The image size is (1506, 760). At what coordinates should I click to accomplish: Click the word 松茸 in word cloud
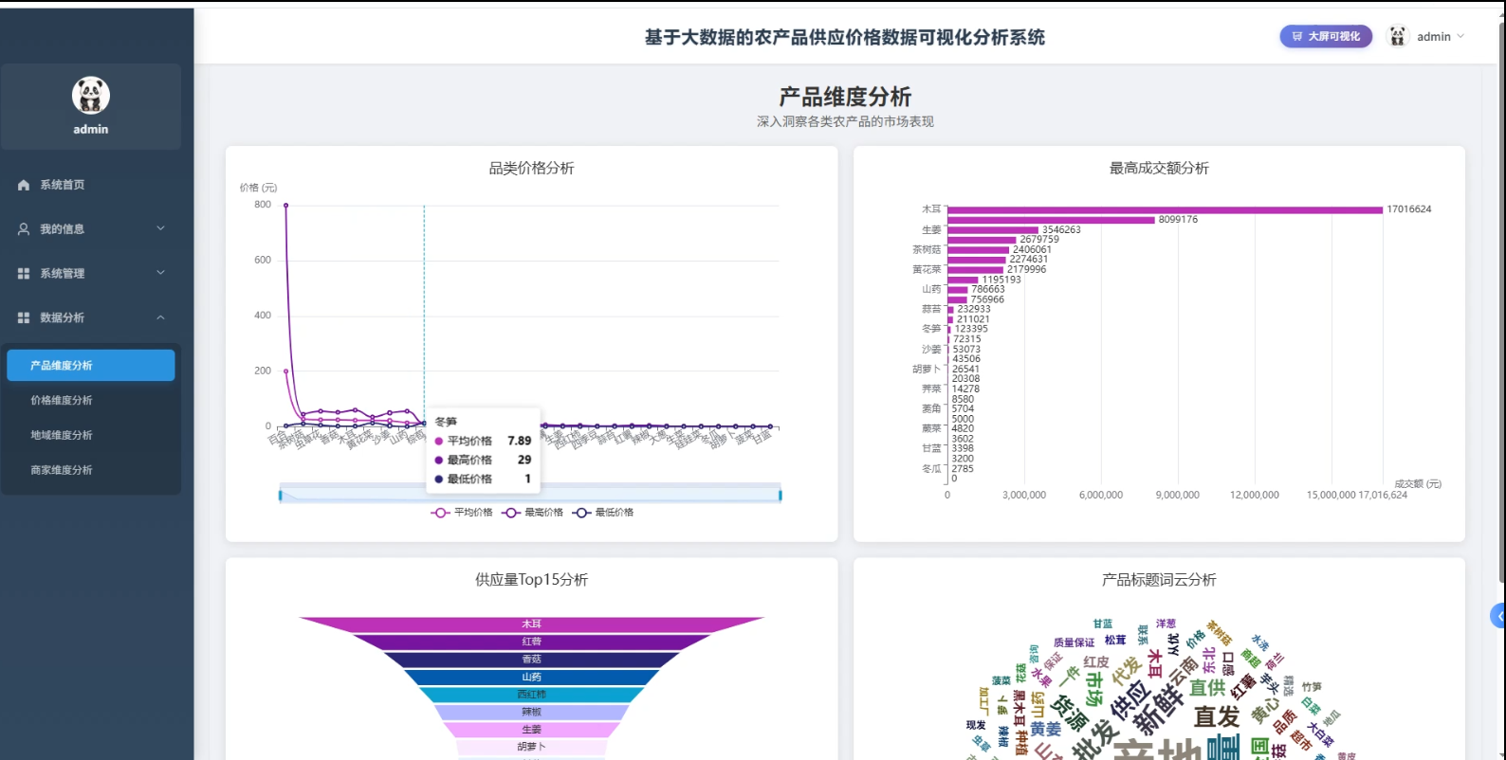1115,641
